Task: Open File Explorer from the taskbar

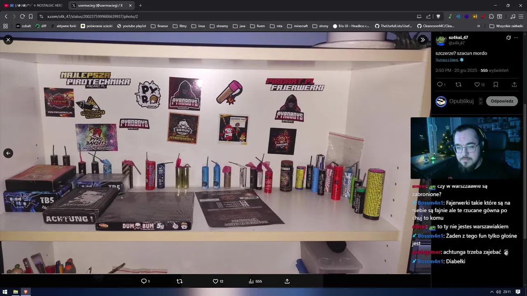Action: tap(15, 292)
